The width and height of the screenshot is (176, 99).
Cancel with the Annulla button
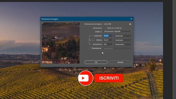coord(120,62)
